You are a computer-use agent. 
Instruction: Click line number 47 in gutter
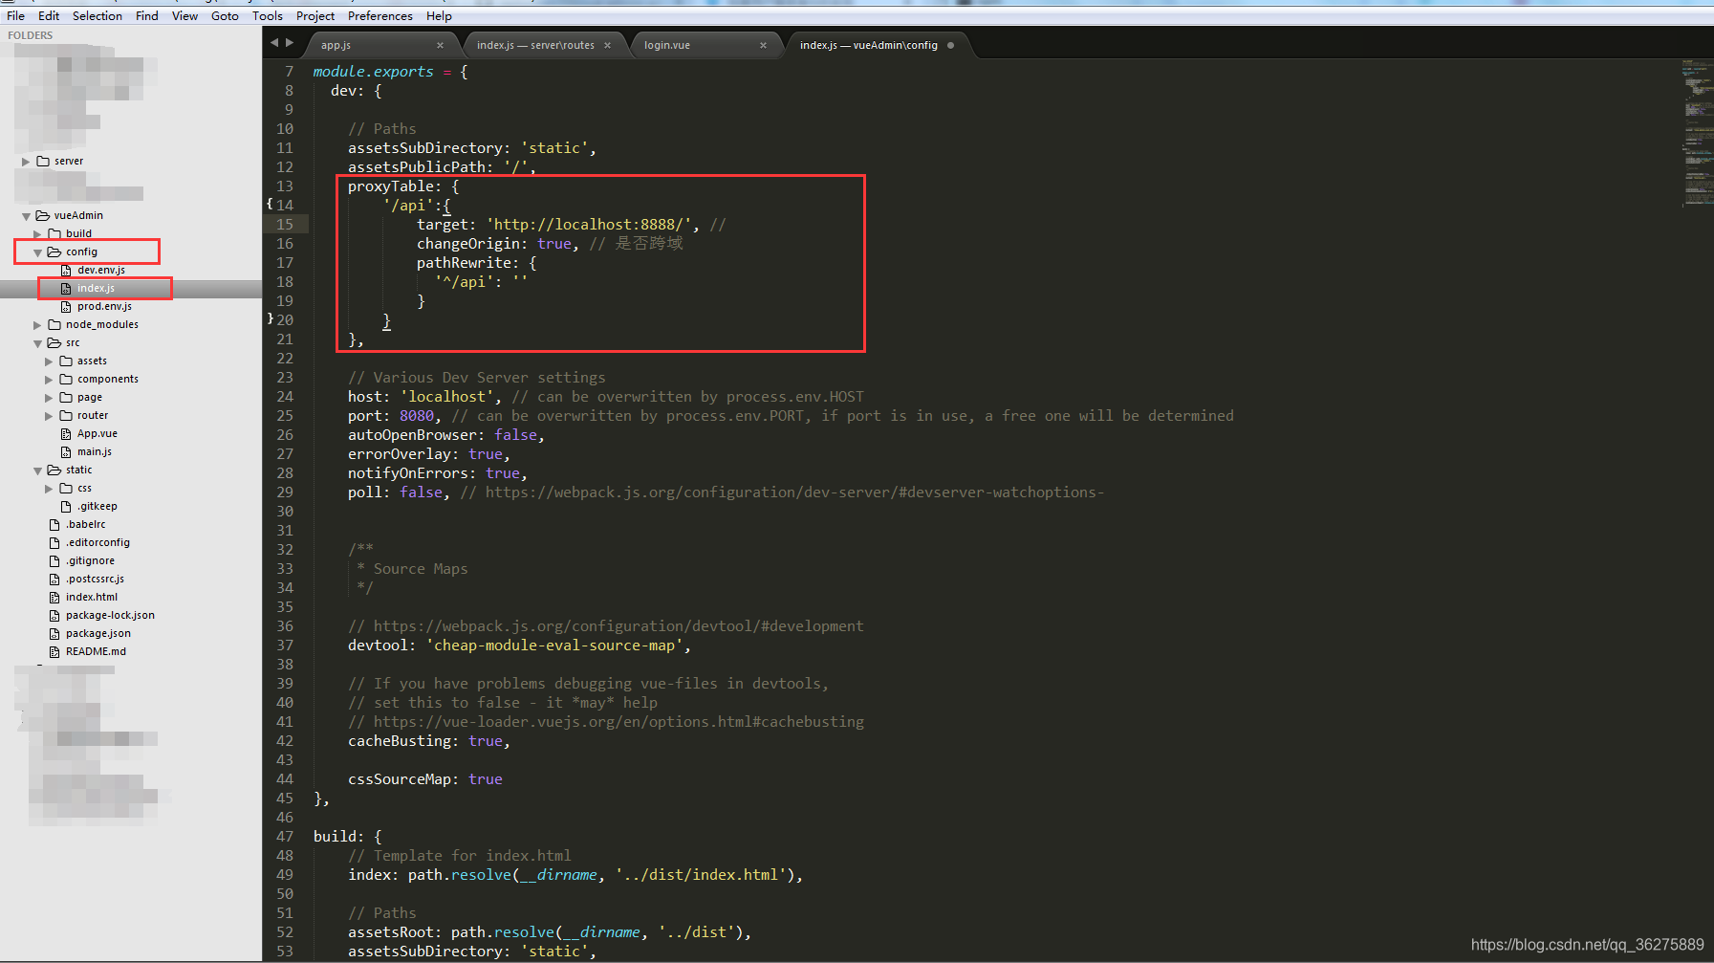(x=285, y=837)
